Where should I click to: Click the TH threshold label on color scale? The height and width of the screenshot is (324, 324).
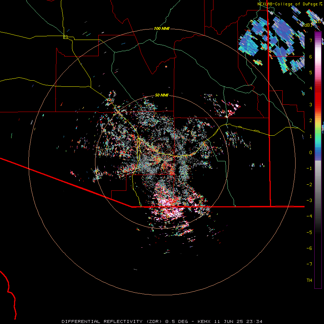309,280
